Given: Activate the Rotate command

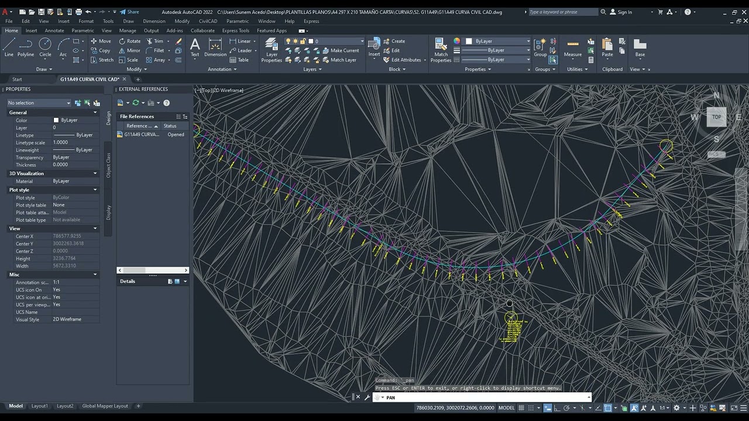Looking at the screenshot, I should [129, 41].
